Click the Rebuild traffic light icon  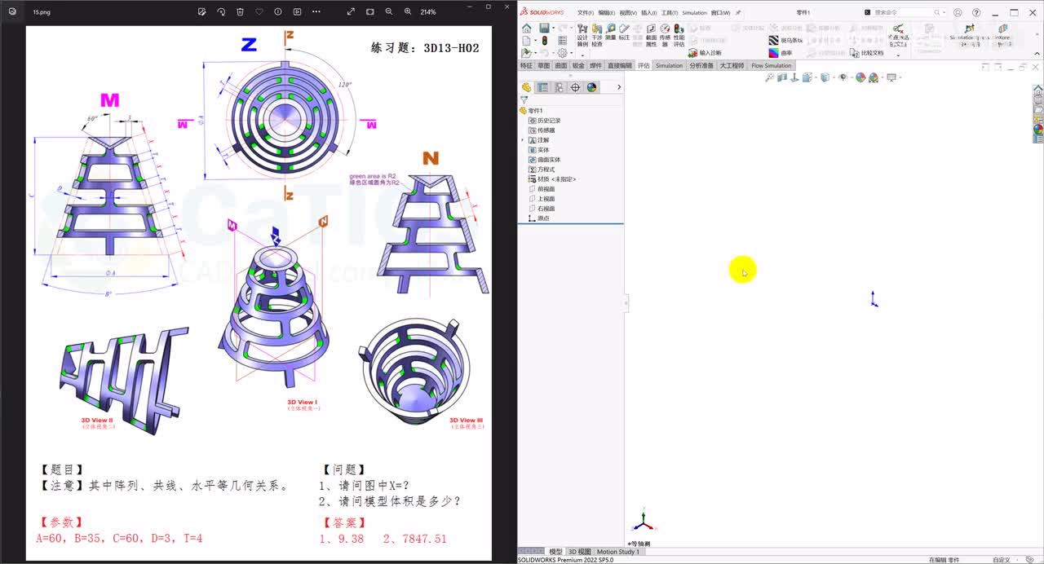point(544,41)
